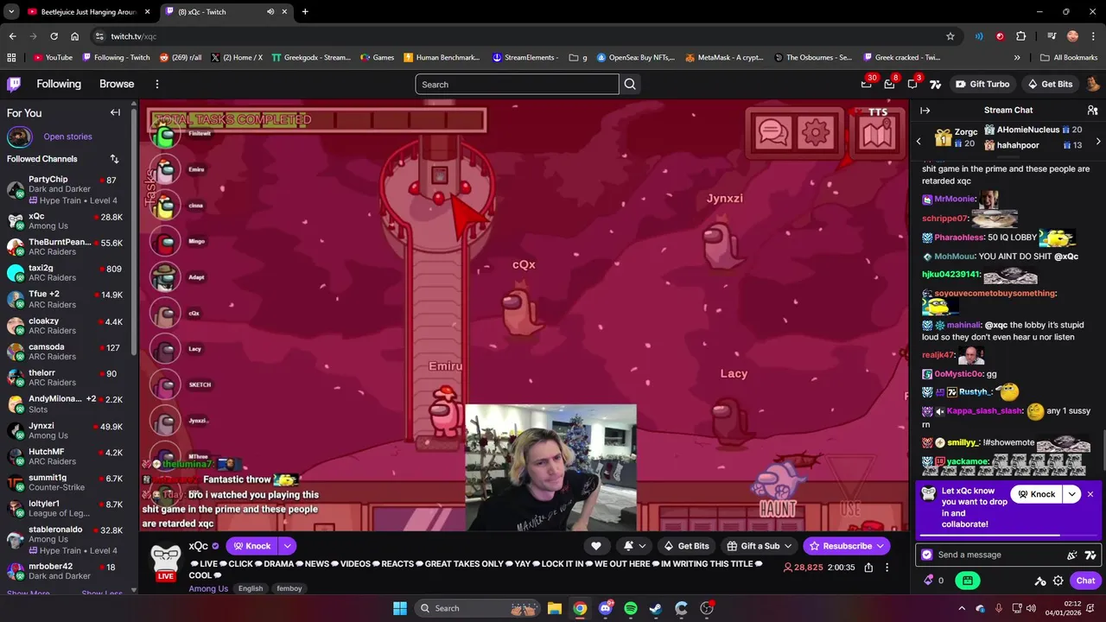This screenshot has width=1106, height=622.
Task: Open 7TV emote menu in message box
Action: (1090, 555)
